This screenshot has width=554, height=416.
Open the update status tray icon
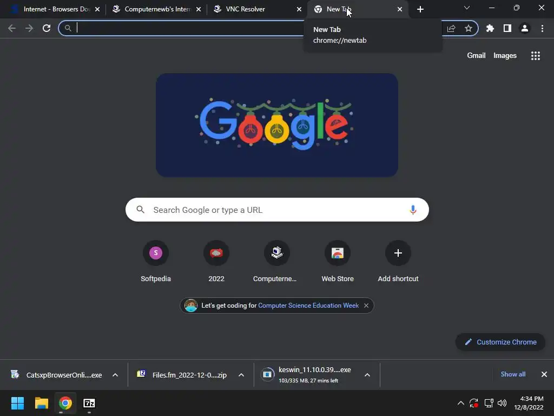point(474,403)
